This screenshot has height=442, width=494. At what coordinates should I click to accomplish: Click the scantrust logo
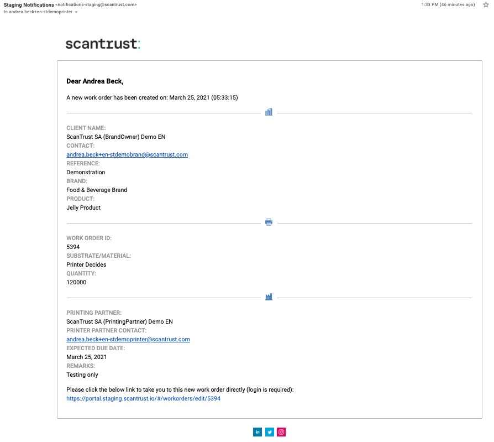[x=103, y=44]
